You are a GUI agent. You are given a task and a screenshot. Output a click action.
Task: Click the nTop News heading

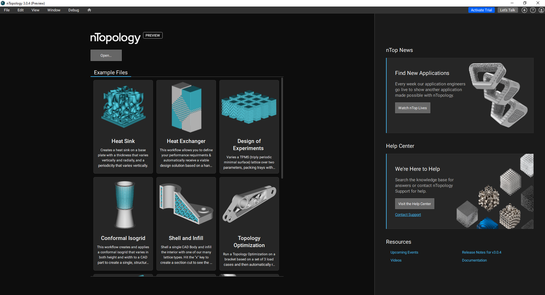[399, 50]
